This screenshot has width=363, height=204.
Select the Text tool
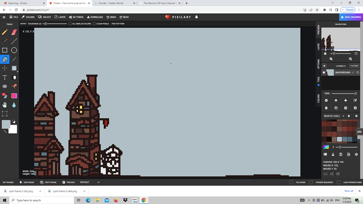(5, 77)
